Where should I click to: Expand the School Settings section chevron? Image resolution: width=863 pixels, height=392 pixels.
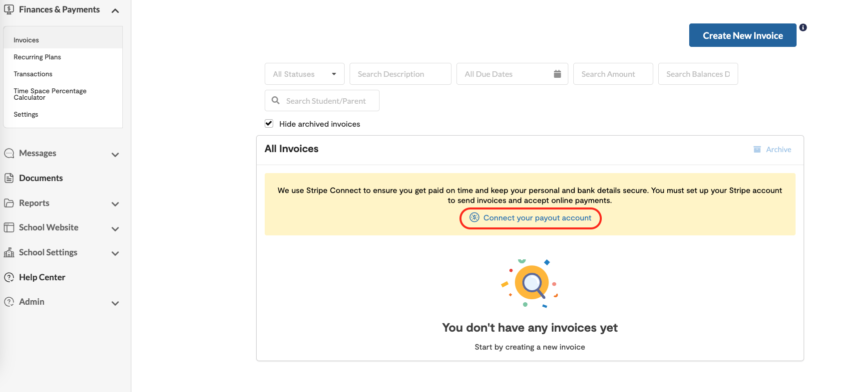coord(115,253)
